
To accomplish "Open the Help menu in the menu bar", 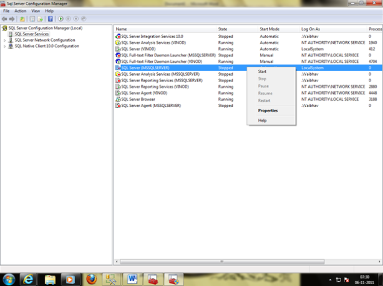I will (x=49, y=11).
